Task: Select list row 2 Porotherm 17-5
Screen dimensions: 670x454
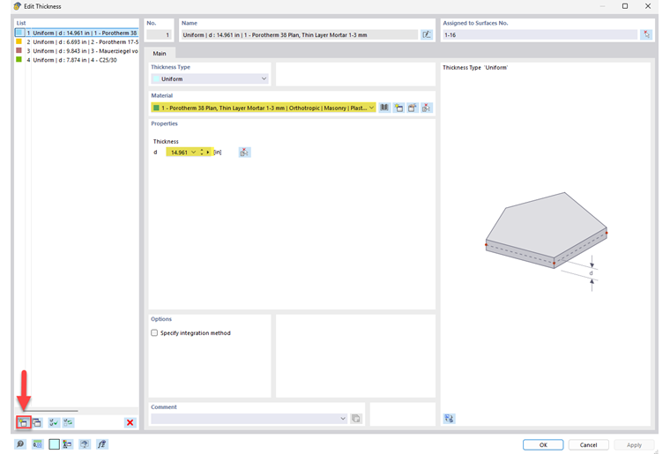Action: [x=77, y=41]
